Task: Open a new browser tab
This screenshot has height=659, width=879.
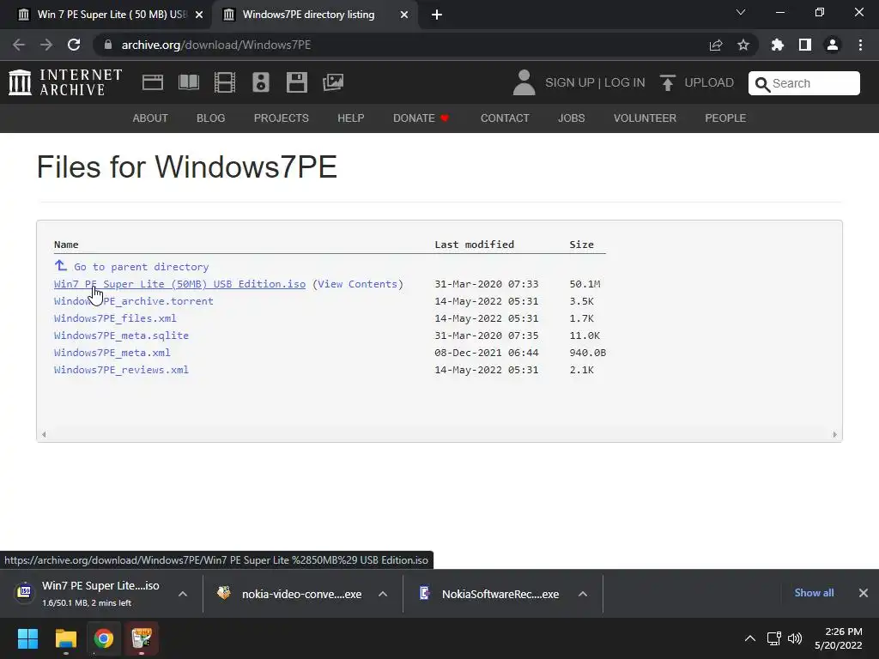Action: [437, 15]
